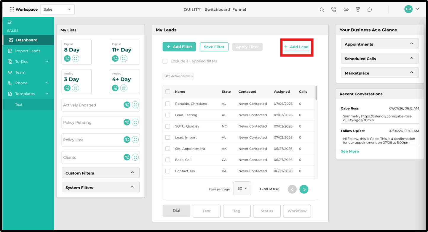Image resolution: width=428 pixels, height=232 pixels.
Task: Open See More in Recent Conversations
Action: pyautogui.click(x=350, y=151)
